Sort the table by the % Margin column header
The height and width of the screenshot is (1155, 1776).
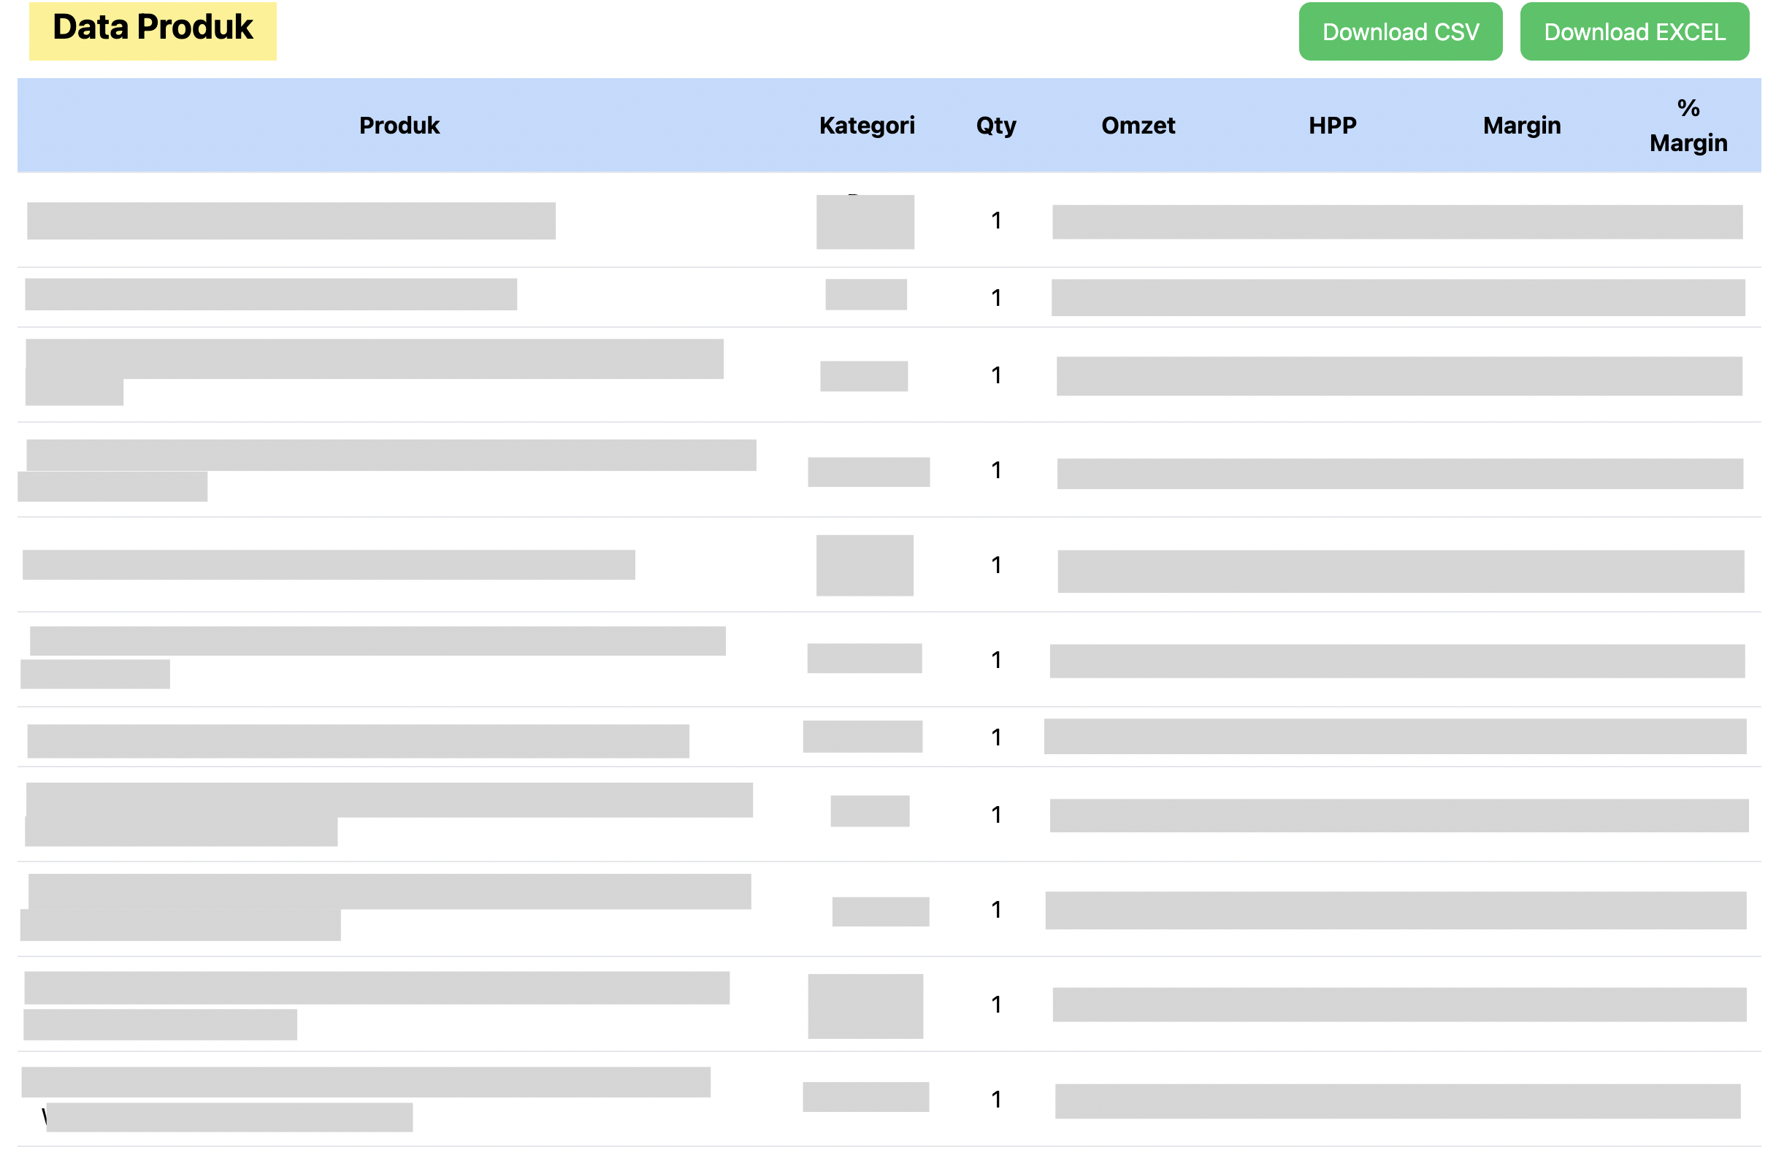click(x=1688, y=126)
